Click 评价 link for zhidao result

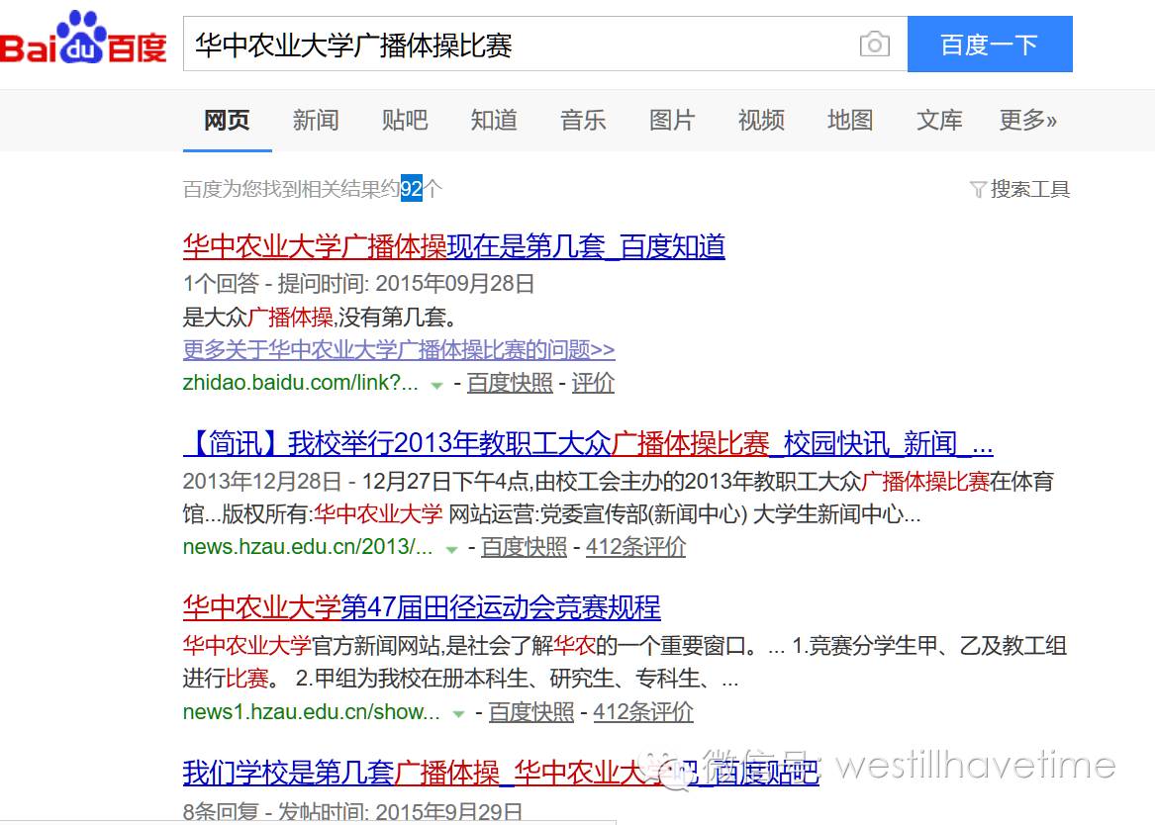[x=593, y=383]
